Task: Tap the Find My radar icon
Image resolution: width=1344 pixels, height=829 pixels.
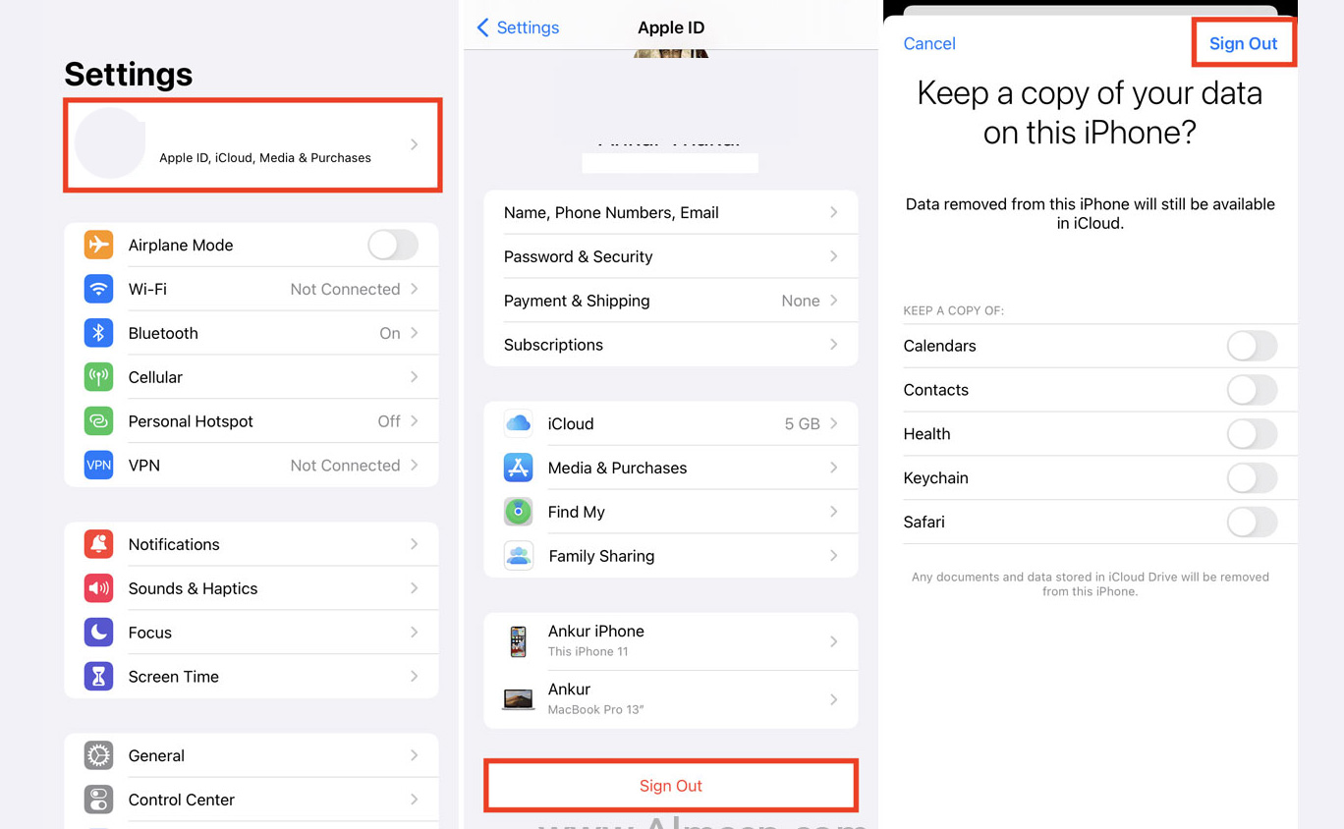Action: click(x=518, y=512)
